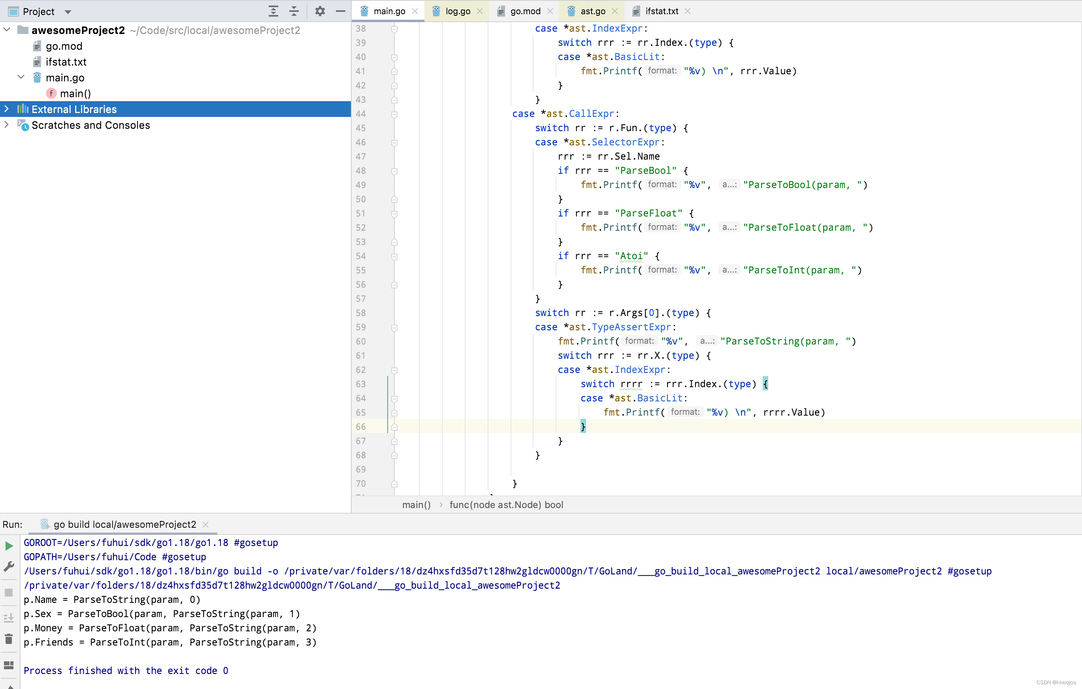Switch to the go.mod editor tab
The height and width of the screenshot is (689, 1082).
pos(525,11)
